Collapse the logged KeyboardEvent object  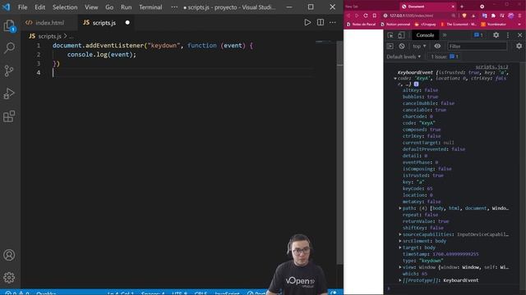(395, 79)
